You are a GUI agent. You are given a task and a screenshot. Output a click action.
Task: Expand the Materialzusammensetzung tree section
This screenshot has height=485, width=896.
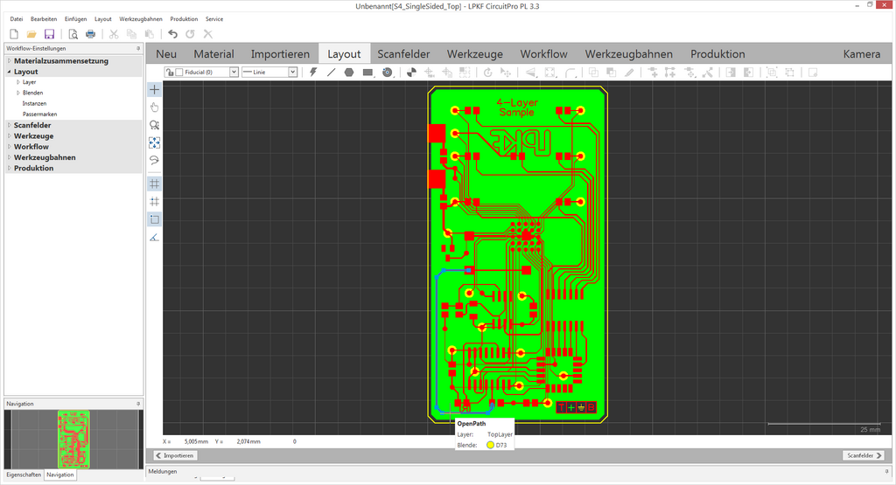(x=9, y=61)
